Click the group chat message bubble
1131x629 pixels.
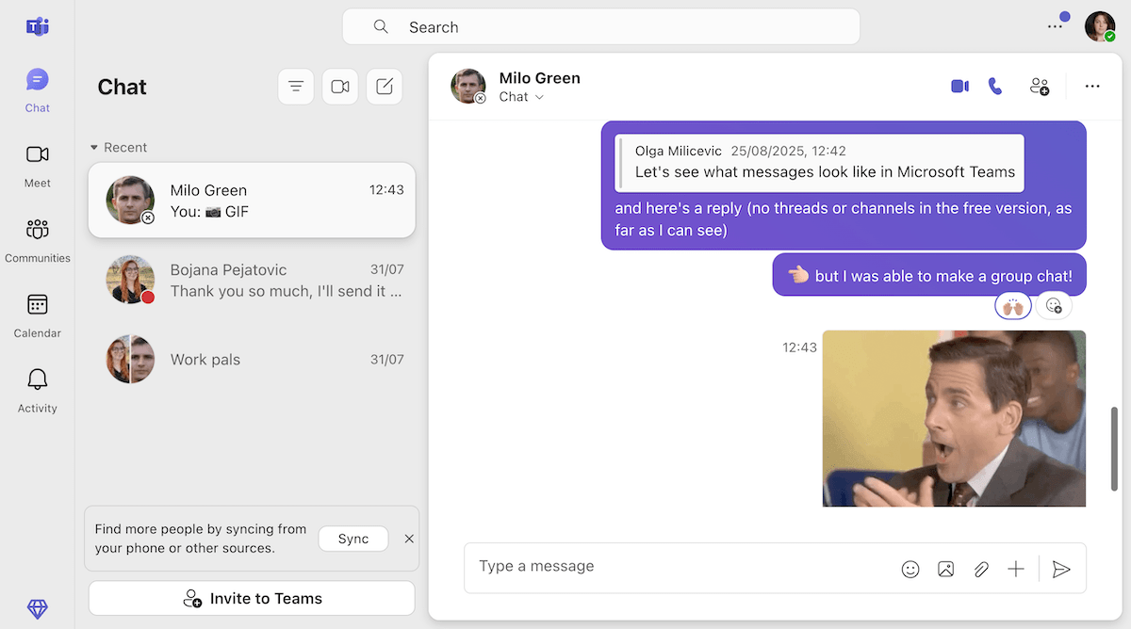929,275
